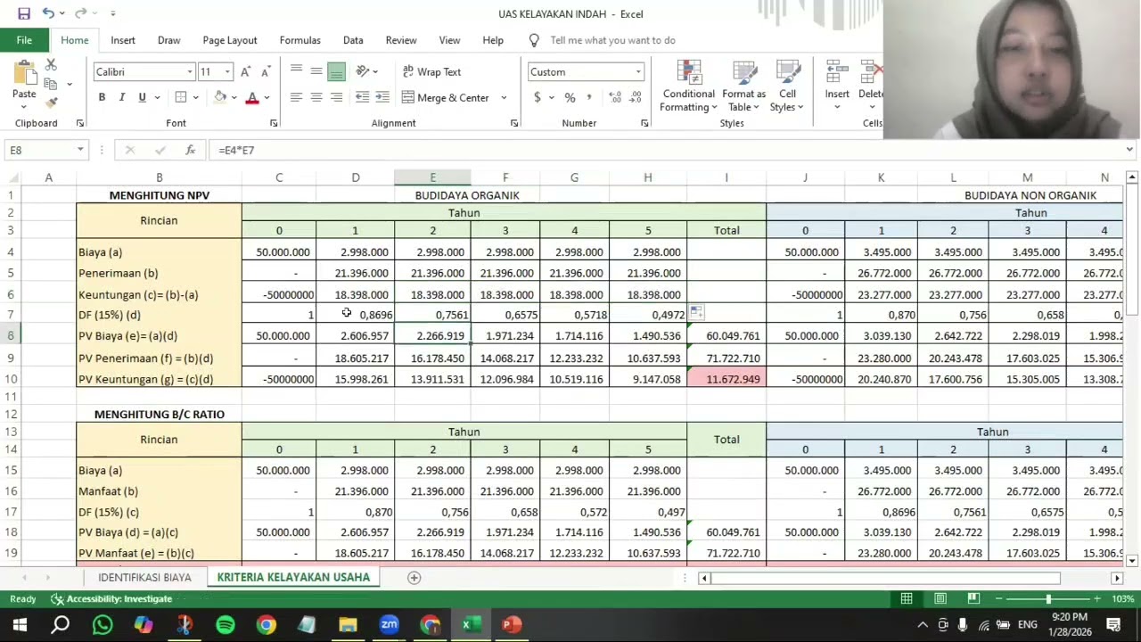Open the font name dropdown Calibri
Image resolution: width=1141 pixels, height=642 pixels.
pos(190,72)
